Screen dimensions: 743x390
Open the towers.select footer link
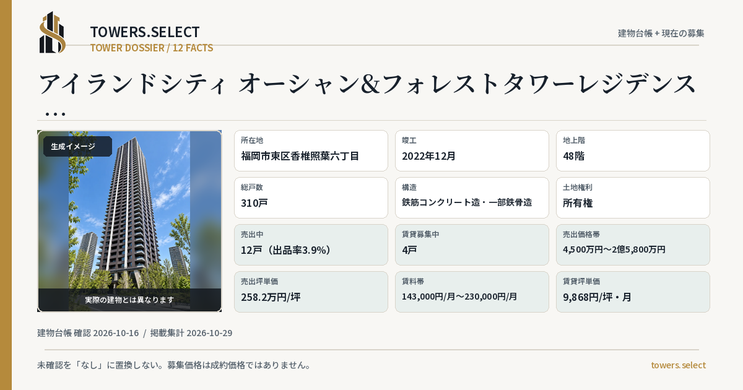678,365
